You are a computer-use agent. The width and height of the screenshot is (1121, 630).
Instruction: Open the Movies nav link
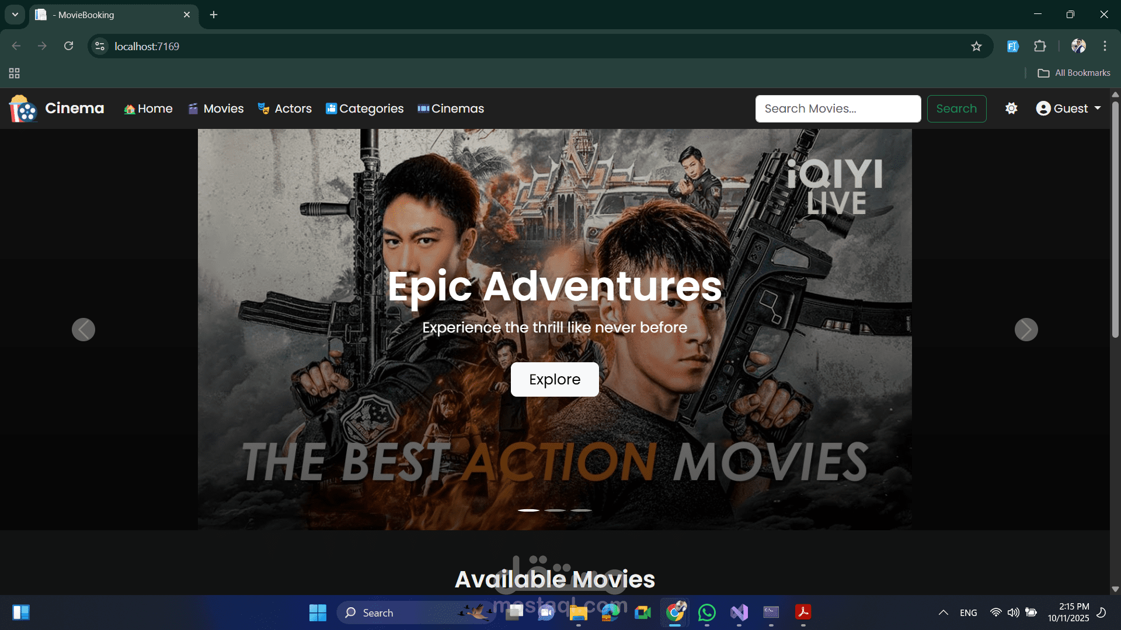[216, 108]
